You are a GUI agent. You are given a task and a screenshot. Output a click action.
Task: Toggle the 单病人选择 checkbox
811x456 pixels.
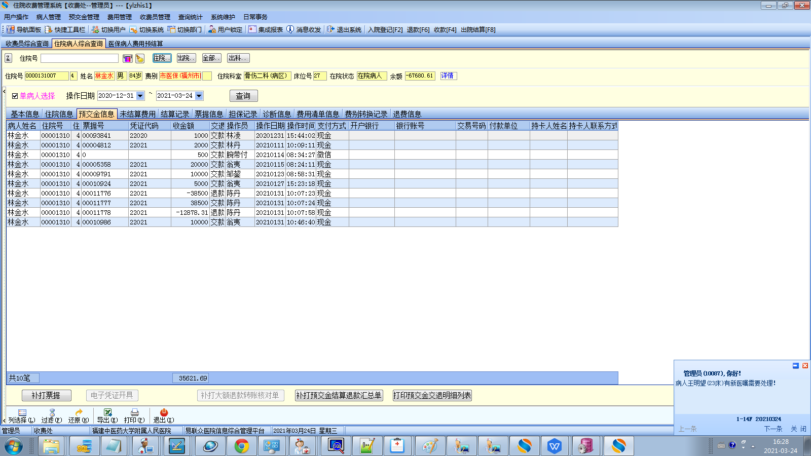pyautogui.click(x=15, y=96)
